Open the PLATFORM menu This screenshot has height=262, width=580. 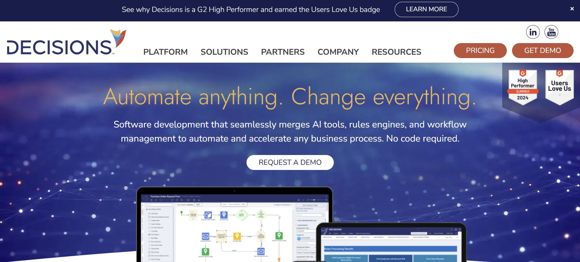[x=165, y=52]
